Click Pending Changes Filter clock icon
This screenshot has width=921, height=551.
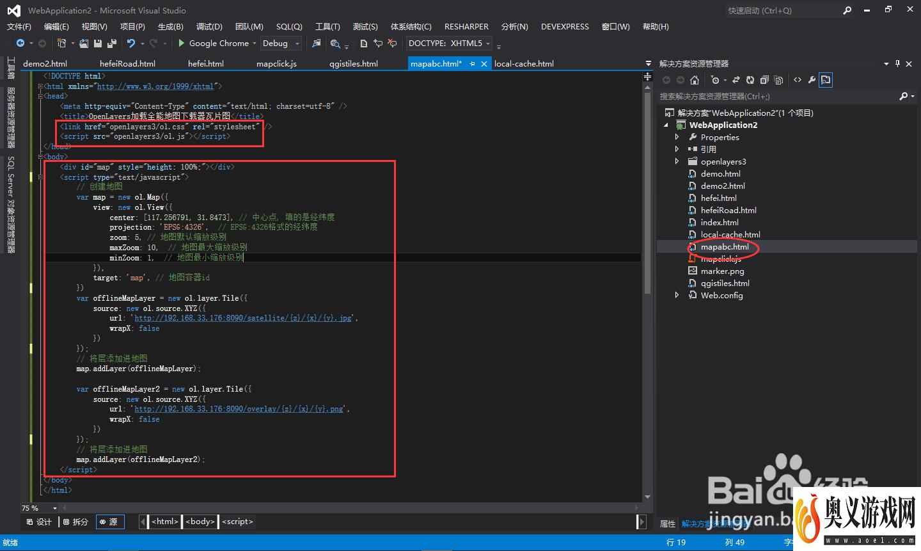coord(715,80)
